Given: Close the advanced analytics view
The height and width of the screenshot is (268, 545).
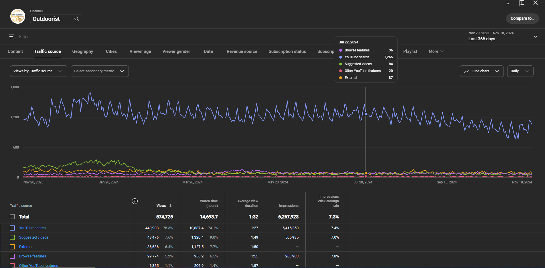Looking at the screenshot, I should (x=535, y=3).
